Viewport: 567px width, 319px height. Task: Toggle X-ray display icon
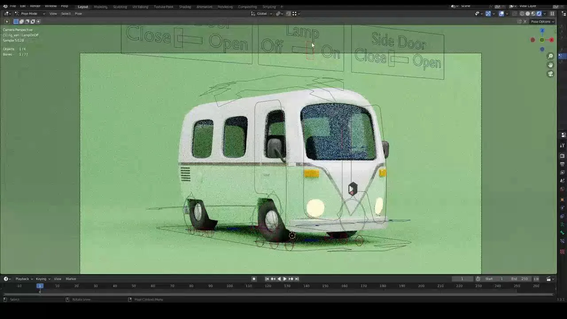tap(515, 14)
